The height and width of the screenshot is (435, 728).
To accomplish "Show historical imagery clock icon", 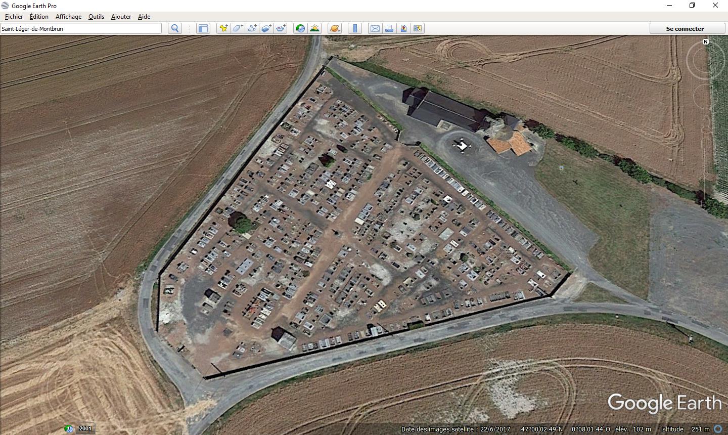I will [300, 28].
